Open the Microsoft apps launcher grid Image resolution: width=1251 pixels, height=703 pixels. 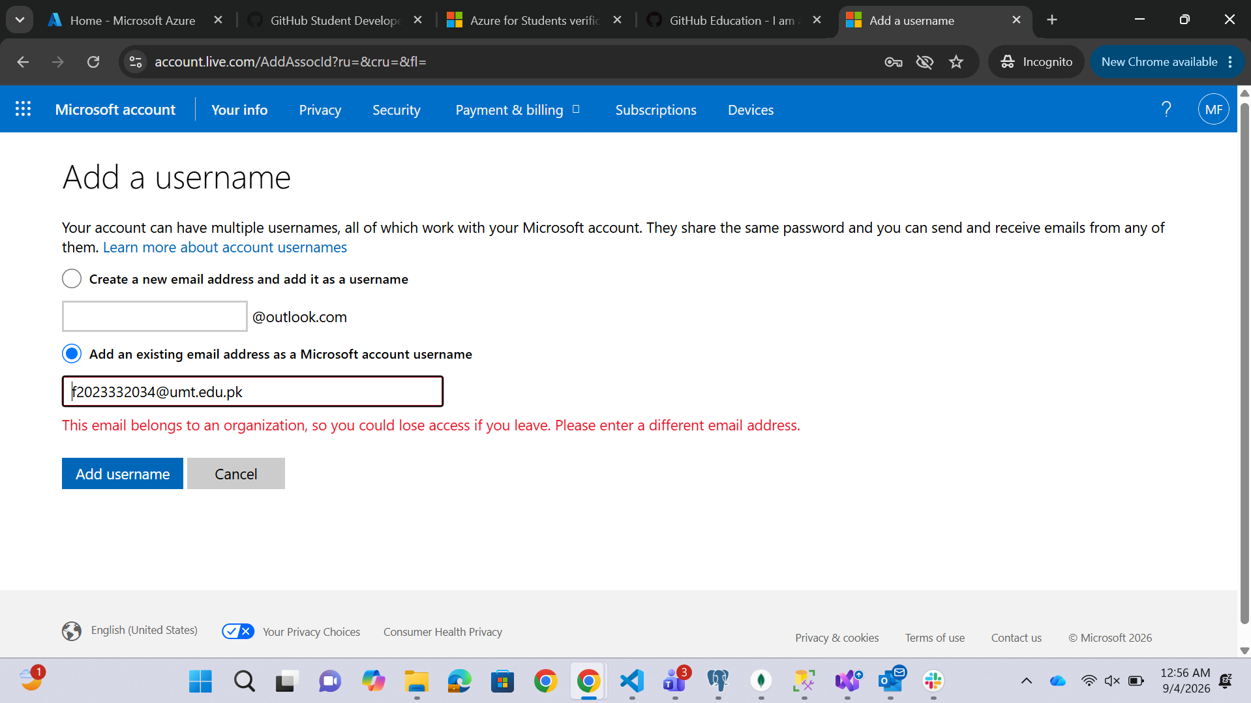[23, 109]
